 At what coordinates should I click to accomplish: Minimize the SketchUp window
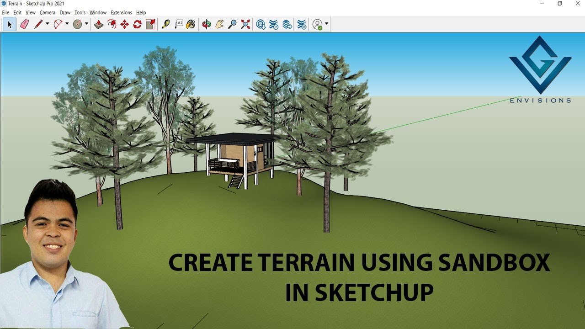pyautogui.click(x=542, y=4)
